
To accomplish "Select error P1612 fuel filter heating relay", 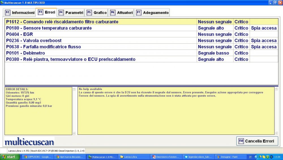I will click(62, 22).
